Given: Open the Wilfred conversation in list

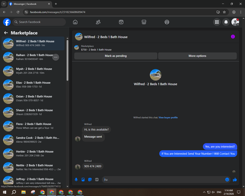Looking at the screenshot, I should [33, 44].
